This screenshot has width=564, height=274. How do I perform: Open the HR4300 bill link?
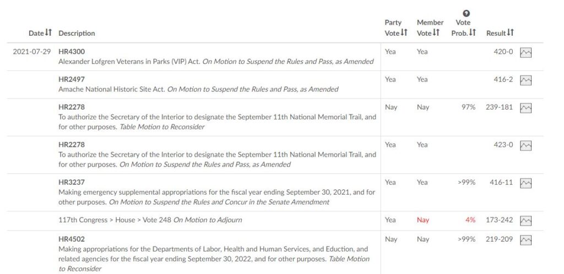(72, 52)
